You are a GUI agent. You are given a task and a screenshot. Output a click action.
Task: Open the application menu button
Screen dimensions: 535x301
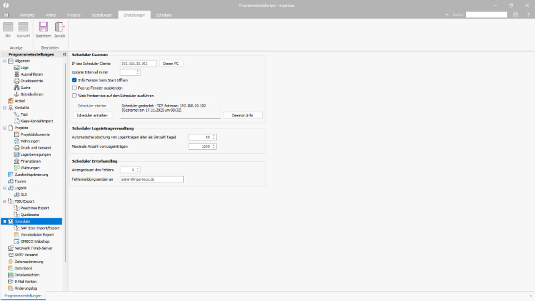6,15
